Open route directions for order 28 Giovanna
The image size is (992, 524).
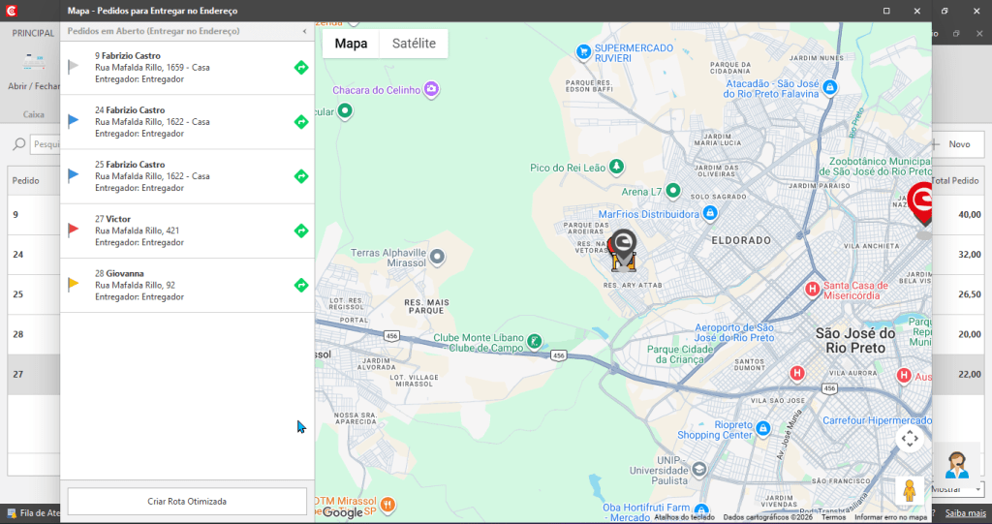301,285
